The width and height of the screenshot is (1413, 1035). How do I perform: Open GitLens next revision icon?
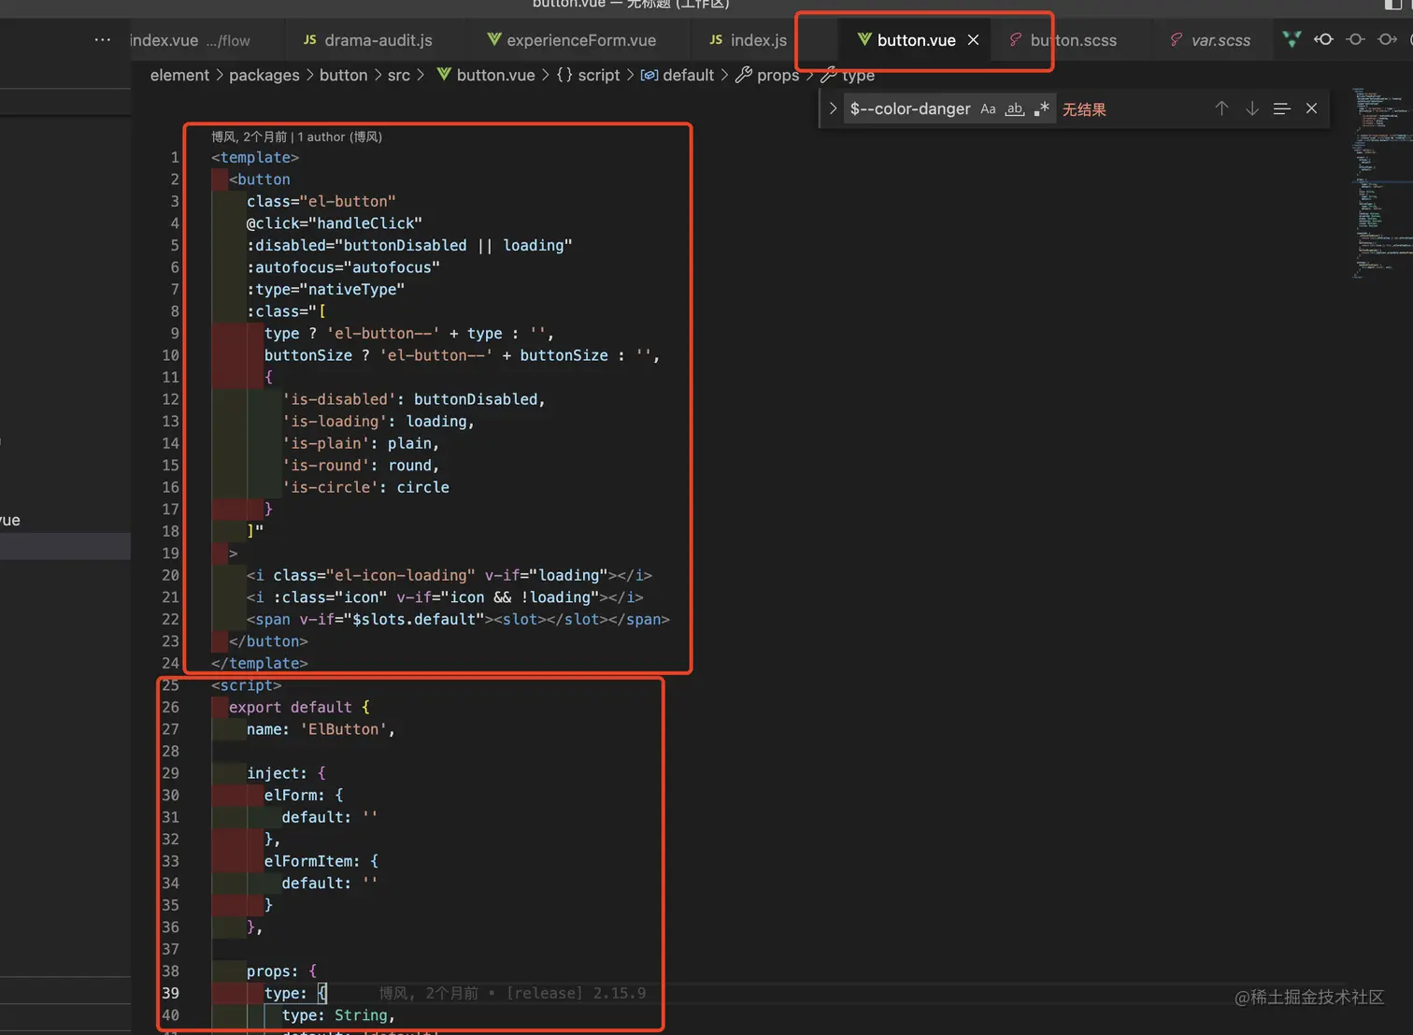1388,39
